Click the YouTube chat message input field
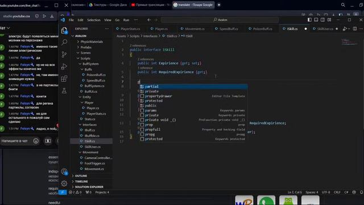 click(x=14, y=141)
